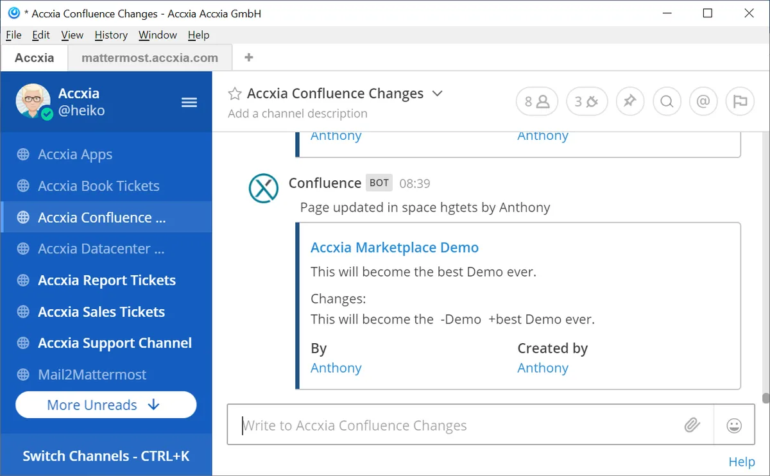
Task: Click Switch Channels - CTRL+K button
Action: coord(106,456)
